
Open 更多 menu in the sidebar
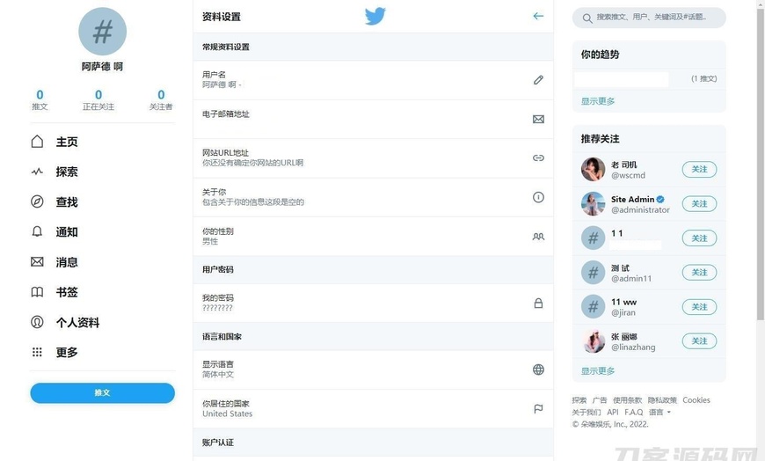(x=67, y=352)
